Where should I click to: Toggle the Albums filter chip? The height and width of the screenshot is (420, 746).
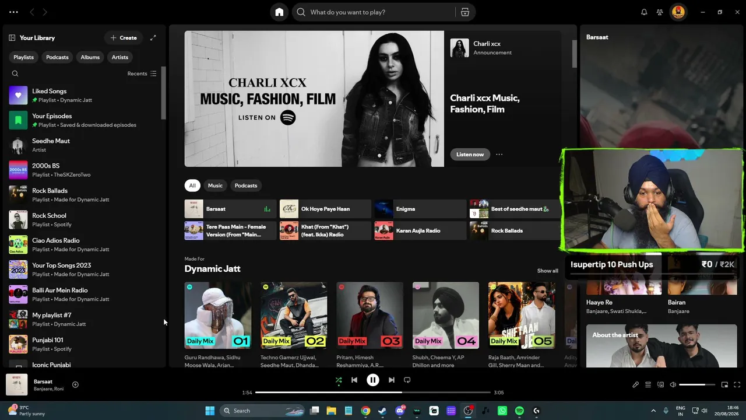pos(90,57)
